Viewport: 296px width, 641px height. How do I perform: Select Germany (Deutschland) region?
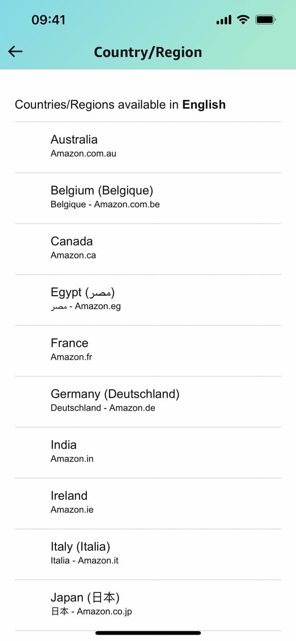[x=115, y=394]
